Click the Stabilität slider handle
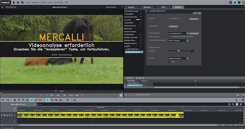Image resolution: width=245 pixels, height=129 pixels. click(178, 51)
